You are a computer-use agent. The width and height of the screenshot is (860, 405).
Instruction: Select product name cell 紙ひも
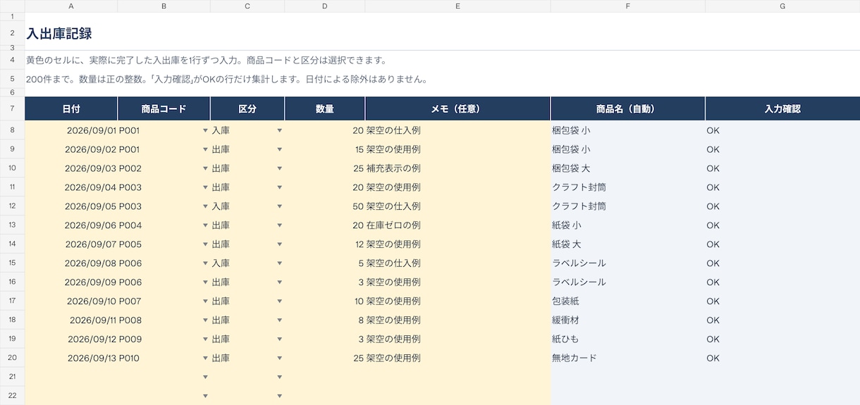coord(627,339)
